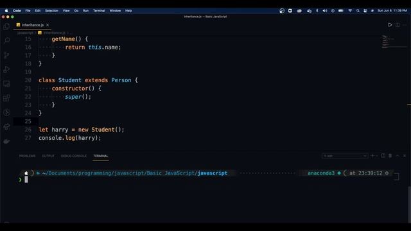Open the Selection menu
The image size is (411, 231).
tap(51, 11)
